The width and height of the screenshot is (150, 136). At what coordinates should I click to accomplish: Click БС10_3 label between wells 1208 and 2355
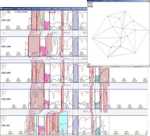pos(67,59)
